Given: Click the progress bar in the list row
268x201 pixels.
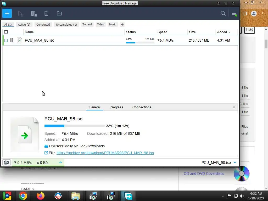Looking at the screenshot, I should pyautogui.click(x=140, y=43).
